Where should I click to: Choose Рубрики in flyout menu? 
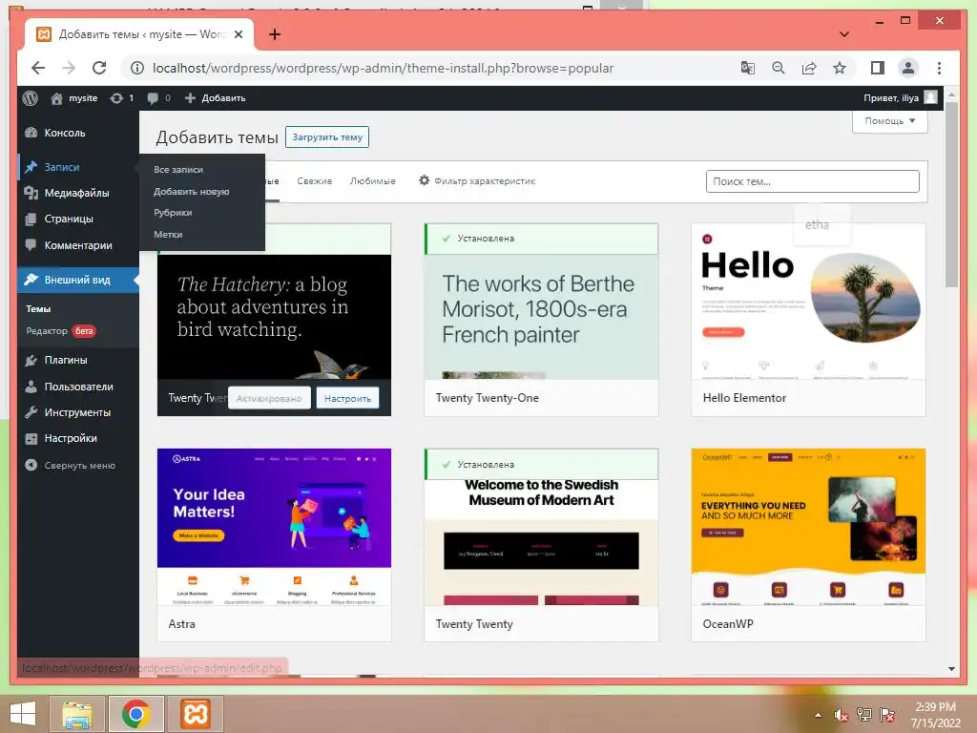173,213
